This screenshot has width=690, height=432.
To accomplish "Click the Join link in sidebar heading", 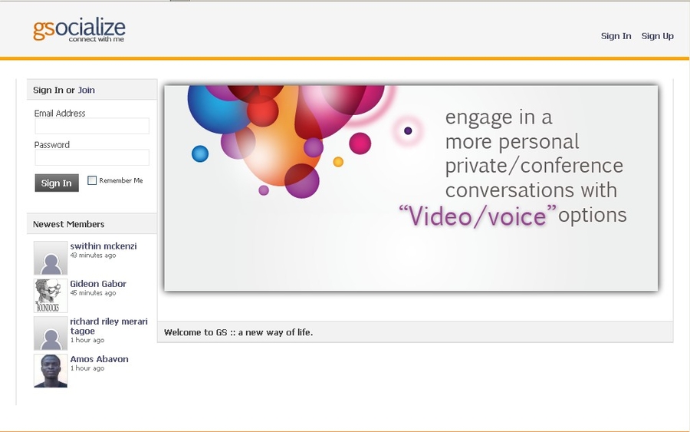I will click(x=86, y=90).
